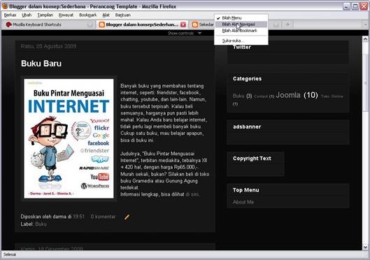Click the scrollbar up arrow
Screen dimensions: 370x260
[x=365, y=38]
